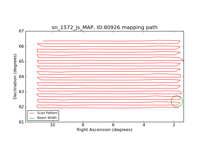Click the x-axis tick label '6'
The width and height of the screenshot is (204, 153).
point(113,125)
